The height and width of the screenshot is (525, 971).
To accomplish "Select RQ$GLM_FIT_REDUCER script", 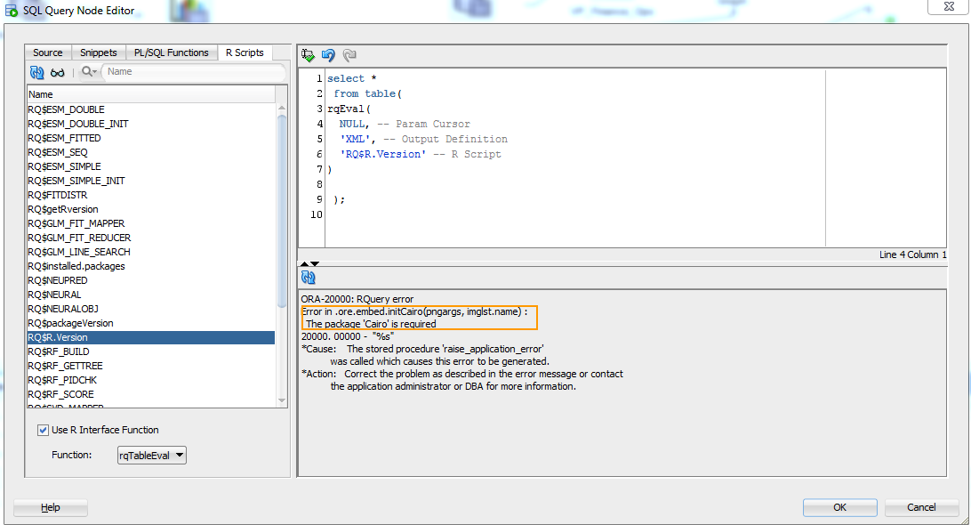I will [151, 238].
